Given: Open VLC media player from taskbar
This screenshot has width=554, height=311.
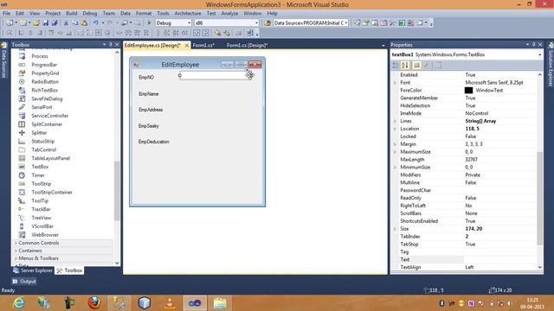Looking at the screenshot, I should point(170,303).
